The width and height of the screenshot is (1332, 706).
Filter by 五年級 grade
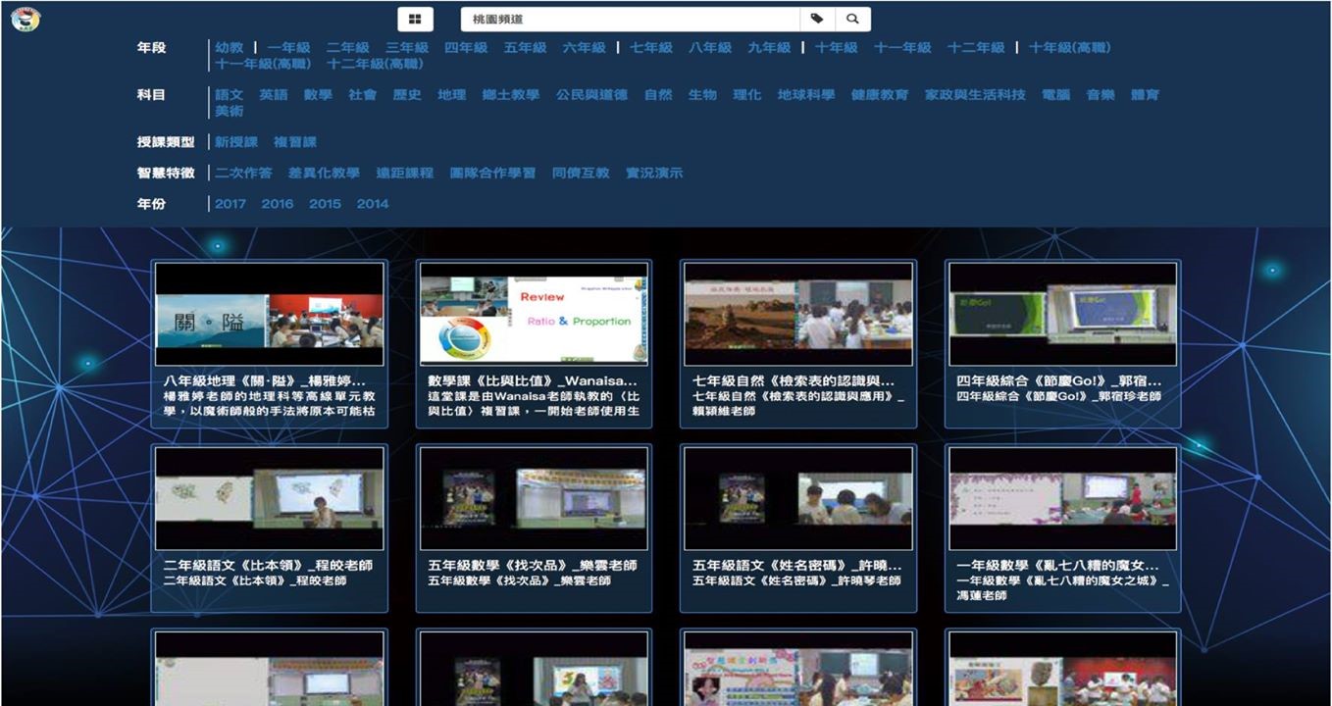525,47
